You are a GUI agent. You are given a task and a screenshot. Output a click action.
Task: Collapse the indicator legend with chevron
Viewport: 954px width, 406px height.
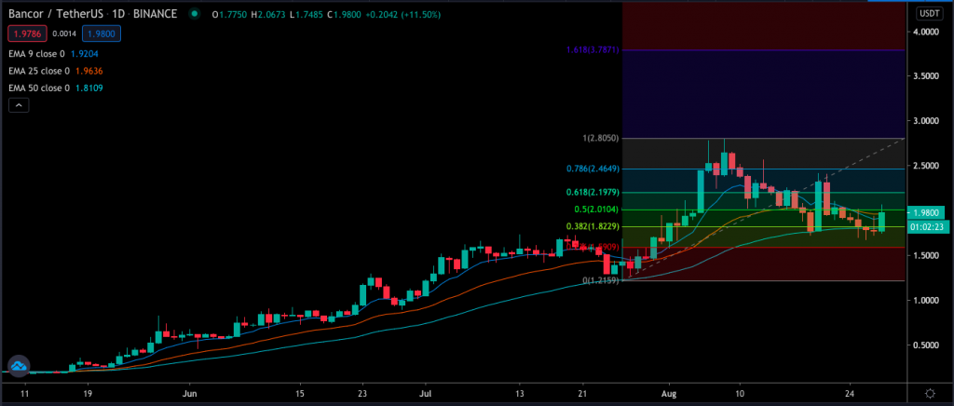point(18,107)
